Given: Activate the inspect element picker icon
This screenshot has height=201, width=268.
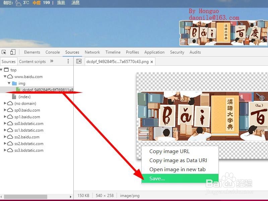Looking at the screenshot, I should click(x=4, y=52).
